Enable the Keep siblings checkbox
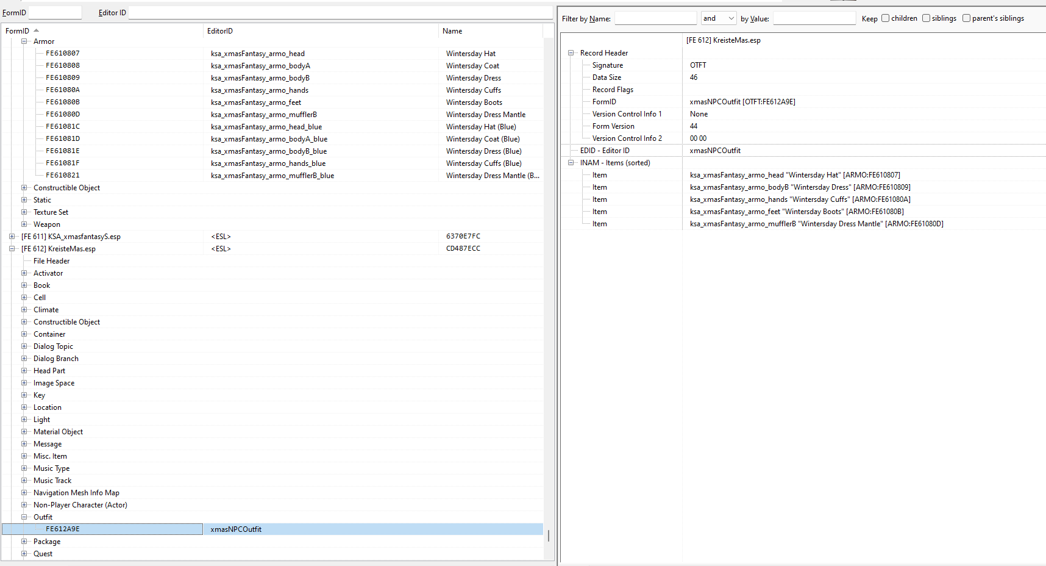This screenshot has width=1046, height=566. [926, 18]
